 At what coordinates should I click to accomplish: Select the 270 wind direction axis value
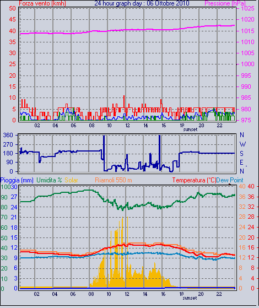(x=8, y=144)
